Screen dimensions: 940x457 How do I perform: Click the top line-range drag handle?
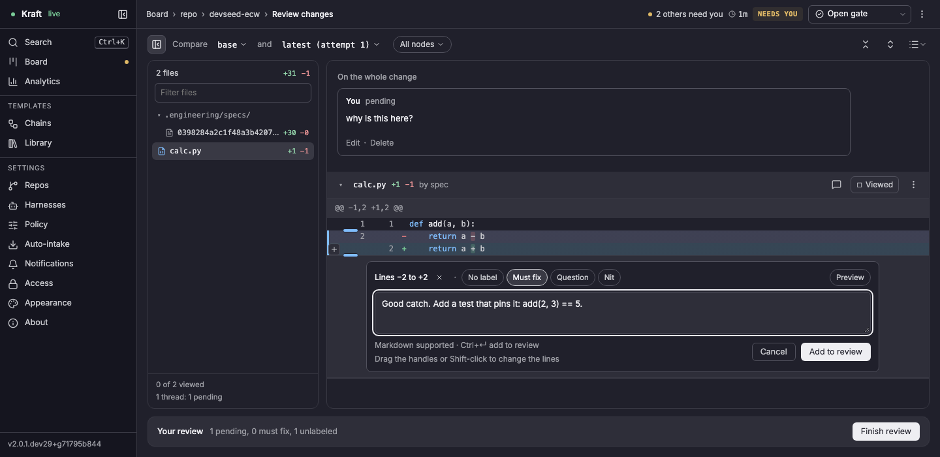(351, 230)
